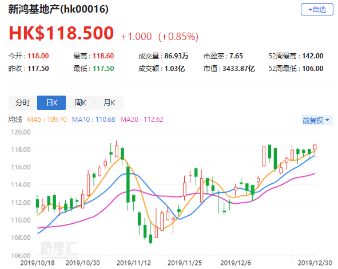Click the 成交量 value 86.93万
This screenshot has height=269, width=338.
click(176, 56)
